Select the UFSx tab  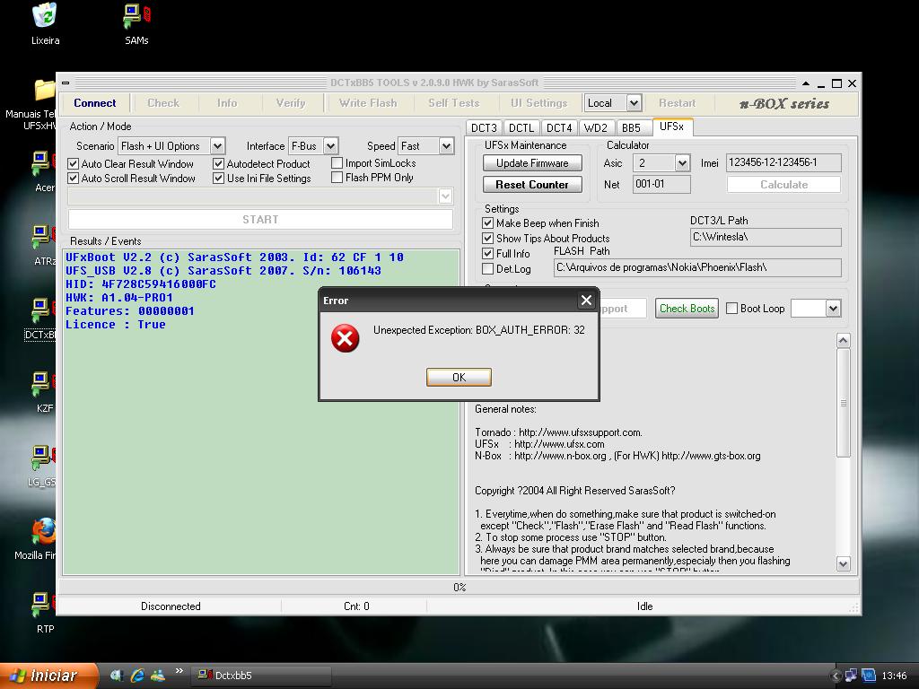(x=671, y=126)
